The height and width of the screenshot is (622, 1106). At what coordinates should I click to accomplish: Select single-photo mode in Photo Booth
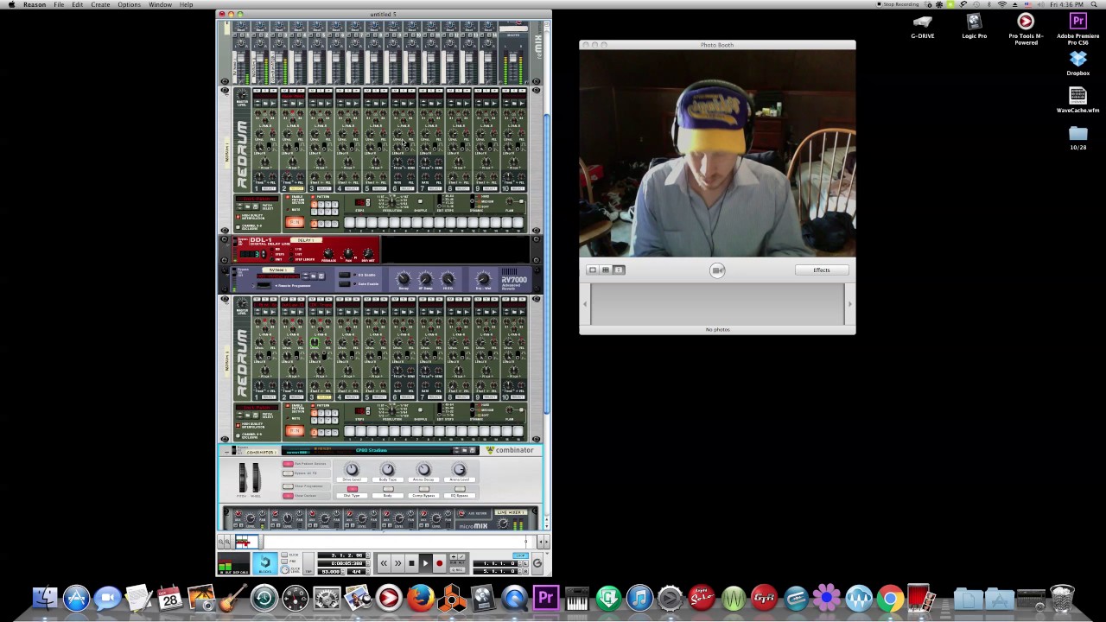592,270
